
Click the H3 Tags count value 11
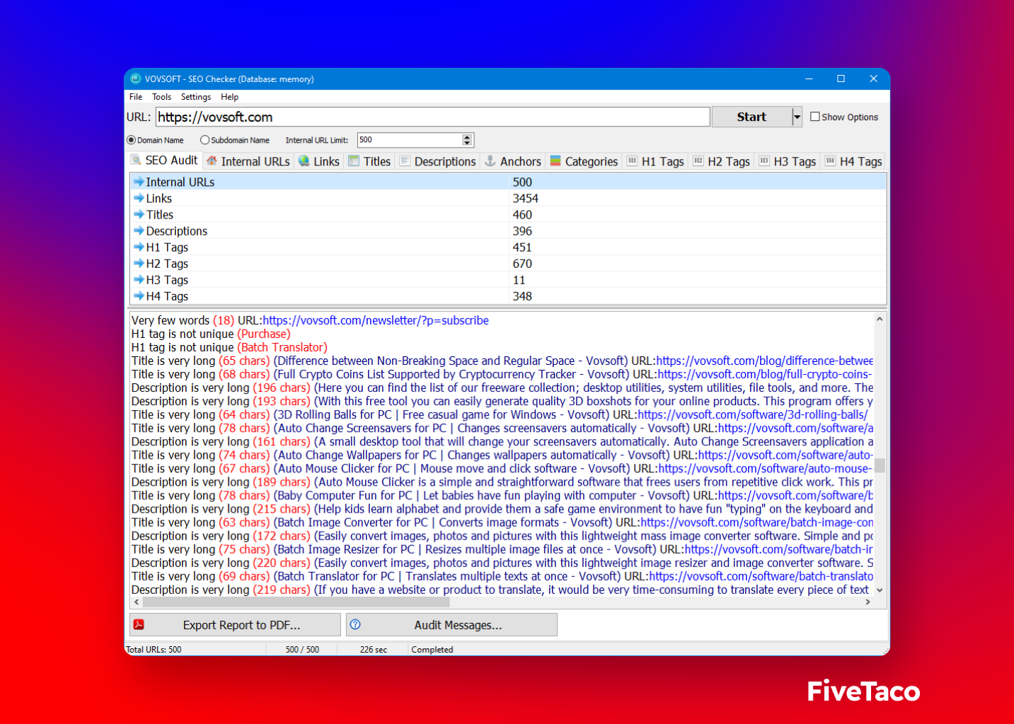click(519, 279)
